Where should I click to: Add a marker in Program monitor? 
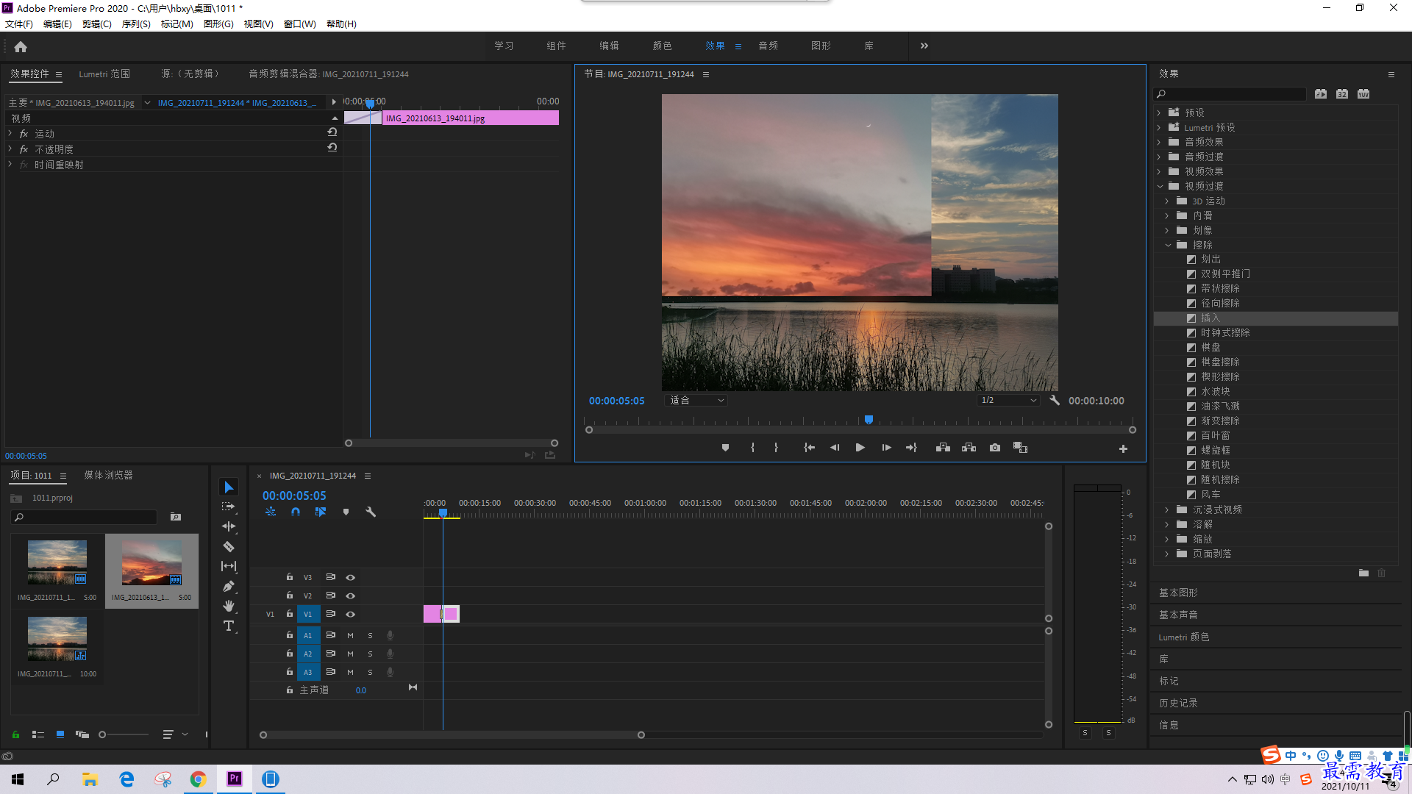pyautogui.click(x=725, y=448)
